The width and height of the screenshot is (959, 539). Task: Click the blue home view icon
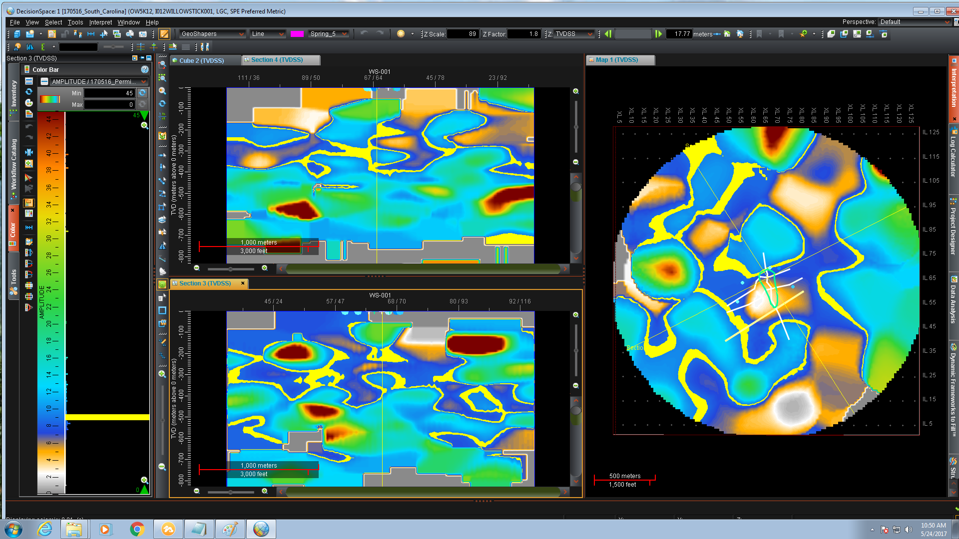740,34
